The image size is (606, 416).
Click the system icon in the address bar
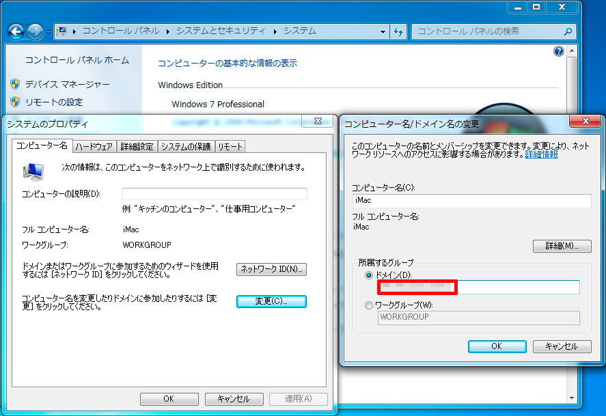[x=60, y=31]
